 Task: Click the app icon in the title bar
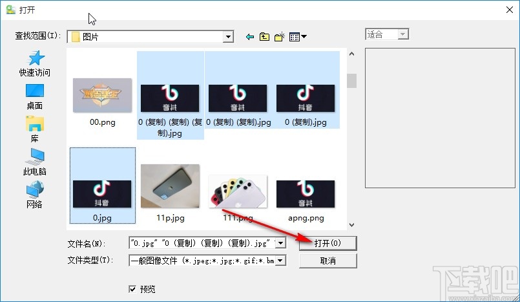click(x=10, y=10)
